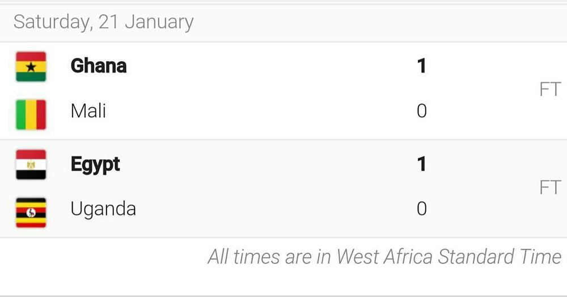567x297 pixels.
Task: Click the black star on Ghana's flag
Action: click(x=31, y=67)
